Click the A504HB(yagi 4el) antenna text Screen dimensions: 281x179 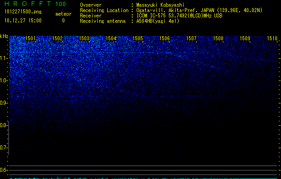click(x=158, y=21)
